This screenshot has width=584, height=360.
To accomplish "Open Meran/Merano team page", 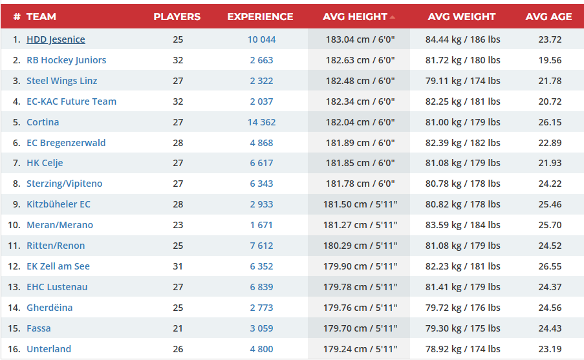I will coord(59,225).
